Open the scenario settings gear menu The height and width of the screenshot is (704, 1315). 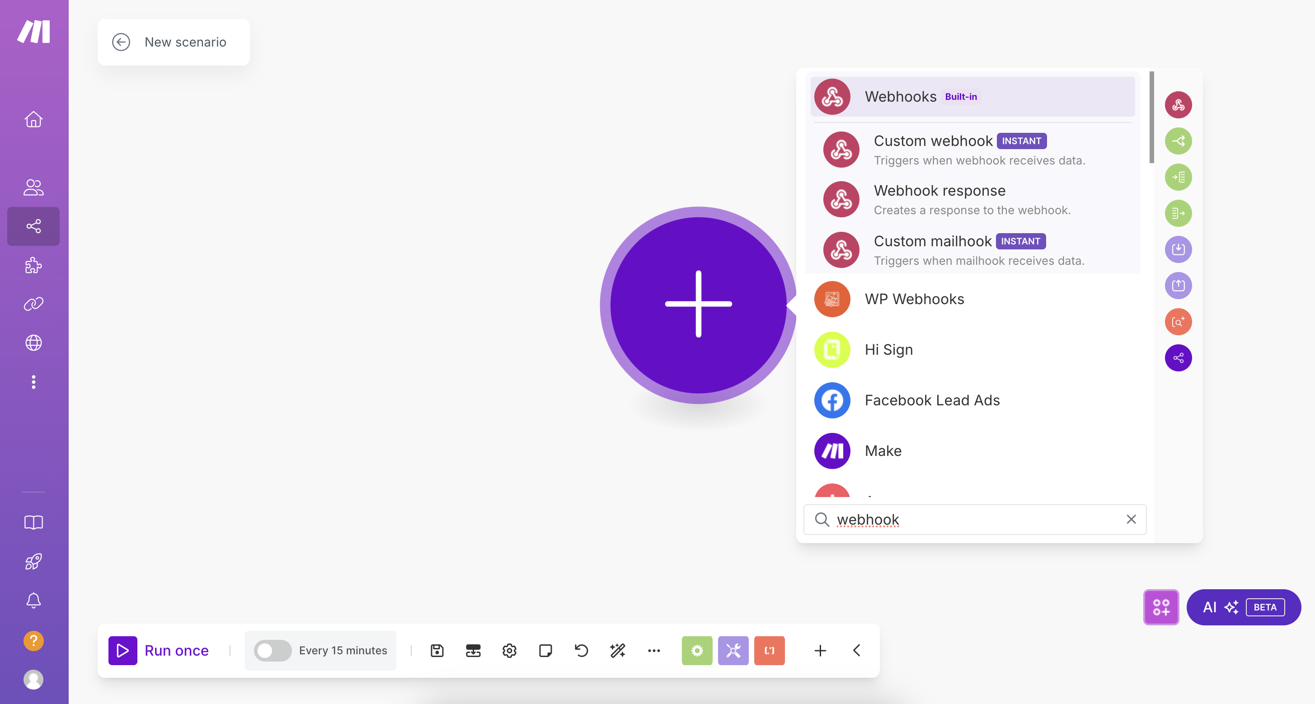pos(508,650)
